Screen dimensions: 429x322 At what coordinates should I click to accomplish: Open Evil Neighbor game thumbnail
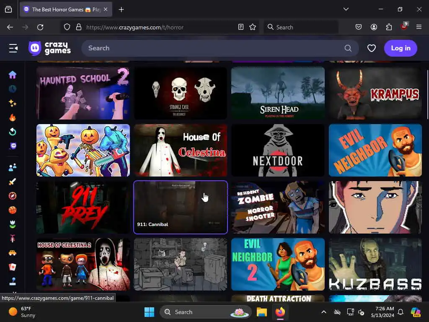click(x=375, y=151)
